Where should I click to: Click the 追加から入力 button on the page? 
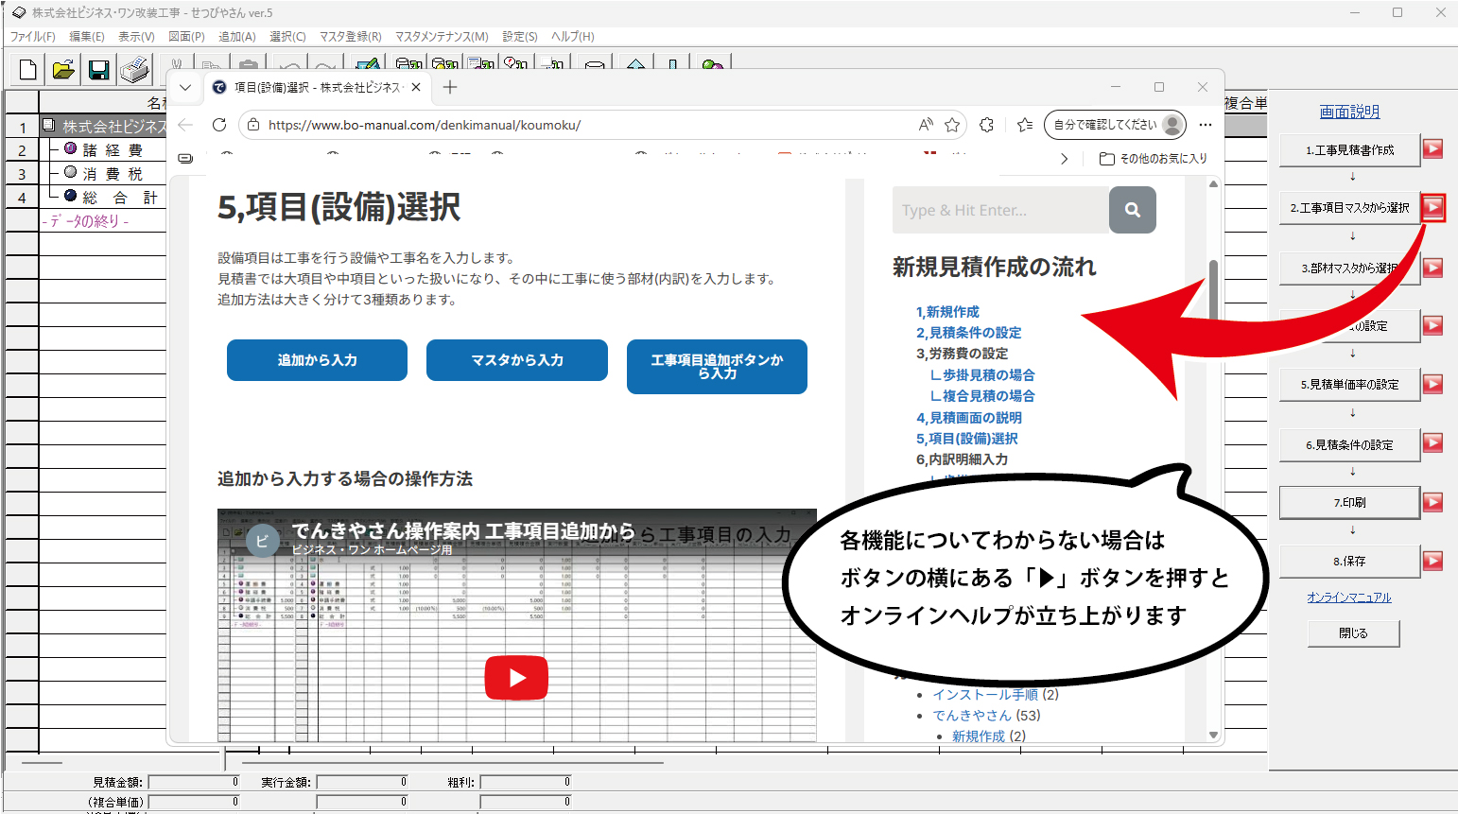click(x=317, y=360)
